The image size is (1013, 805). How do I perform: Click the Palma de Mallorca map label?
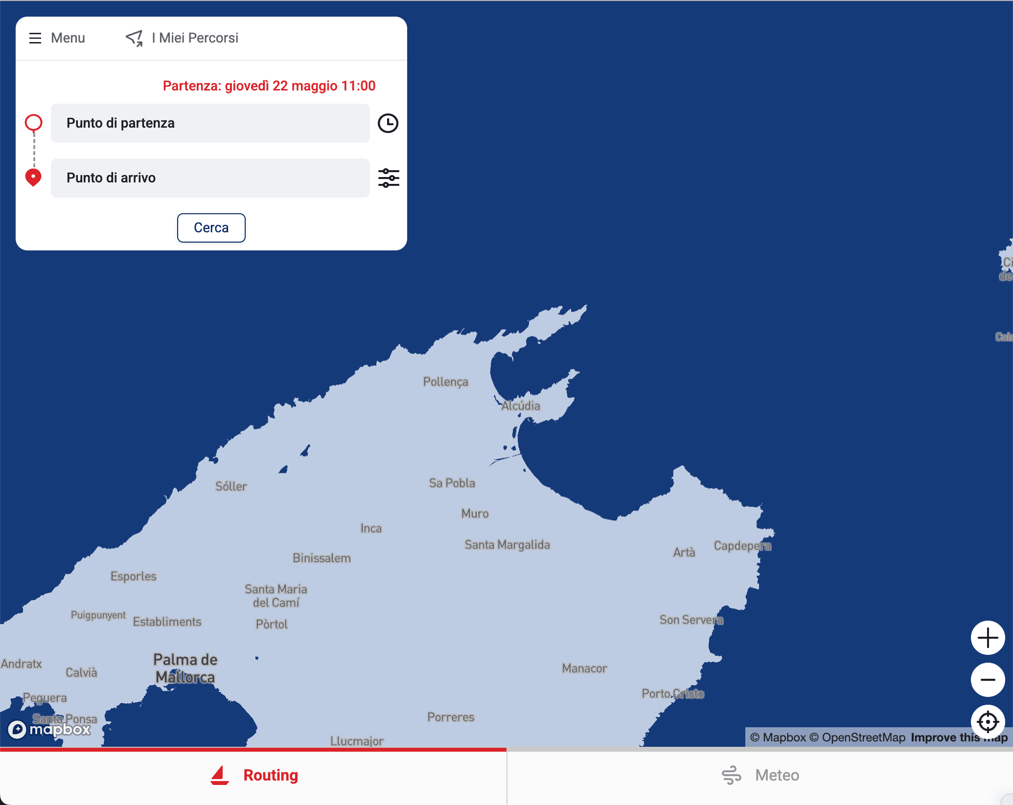tap(185, 669)
